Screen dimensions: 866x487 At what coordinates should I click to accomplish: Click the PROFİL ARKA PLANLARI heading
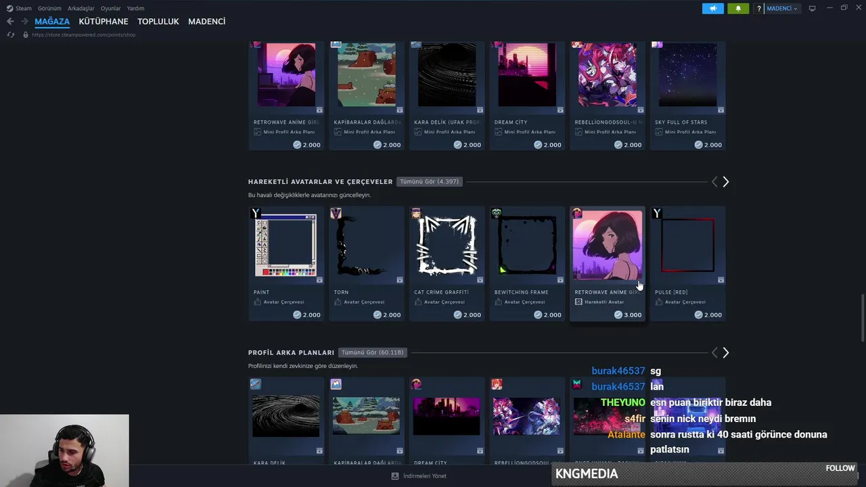click(291, 352)
